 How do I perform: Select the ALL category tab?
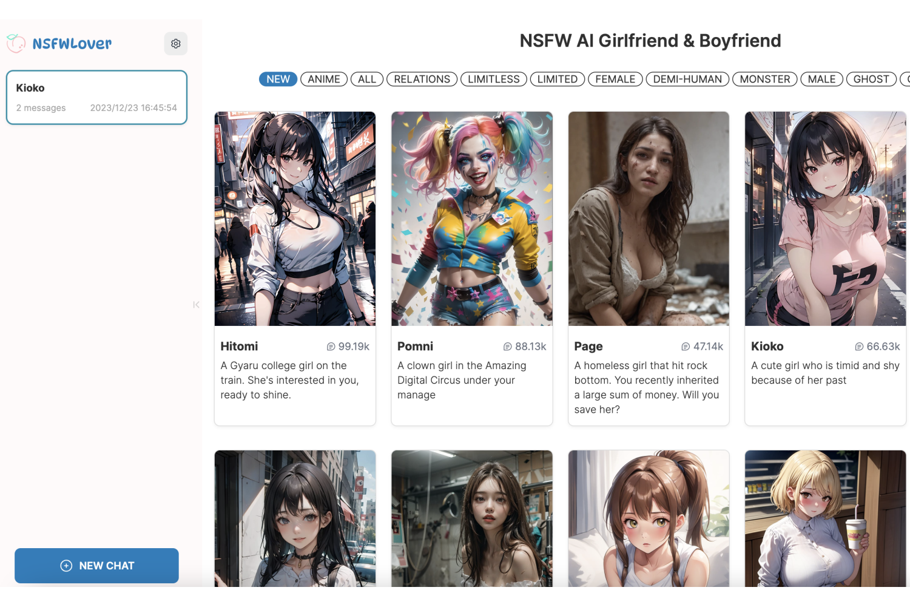point(367,79)
